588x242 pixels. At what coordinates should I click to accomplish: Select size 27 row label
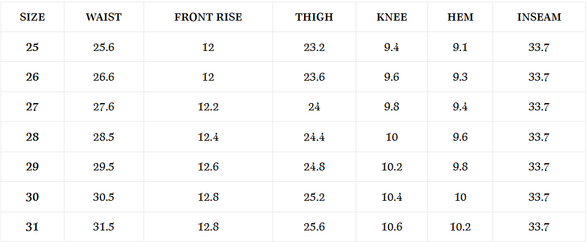pyautogui.click(x=32, y=107)
